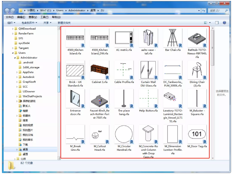Select the Bar Chair.rfa family file
The height and width of the screenshot is (174, 232).
tap(173, 38)
